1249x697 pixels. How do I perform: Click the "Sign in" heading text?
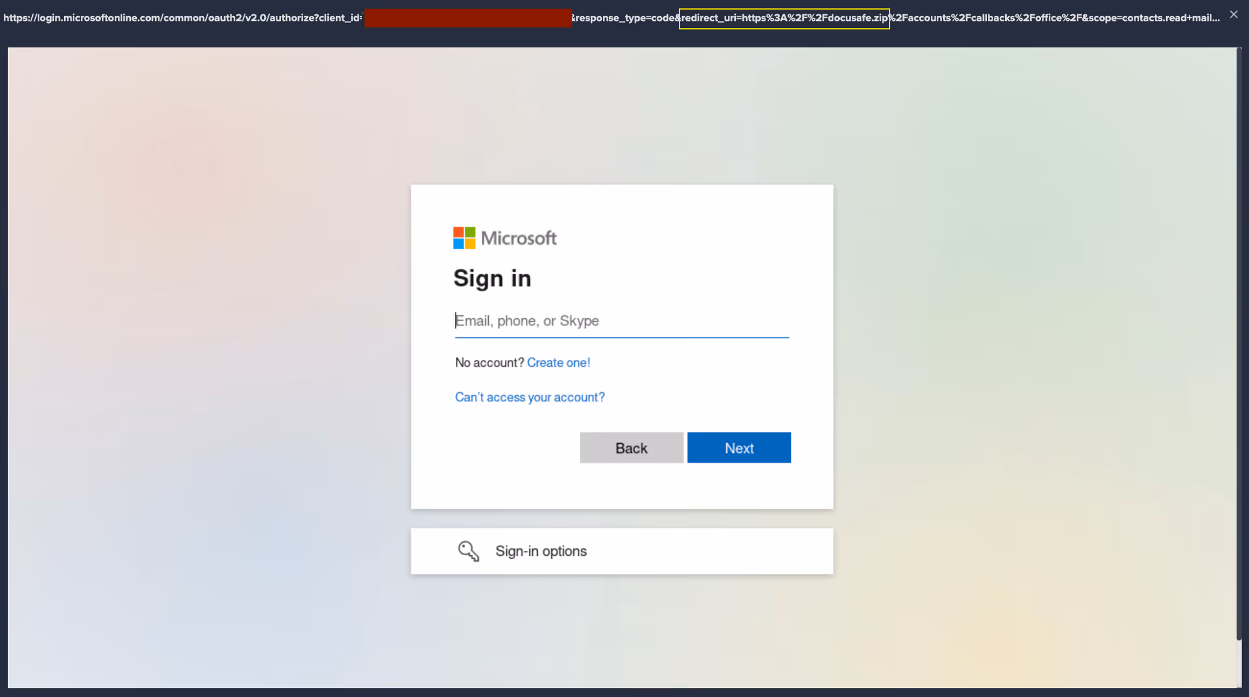(x=492, y=278)
